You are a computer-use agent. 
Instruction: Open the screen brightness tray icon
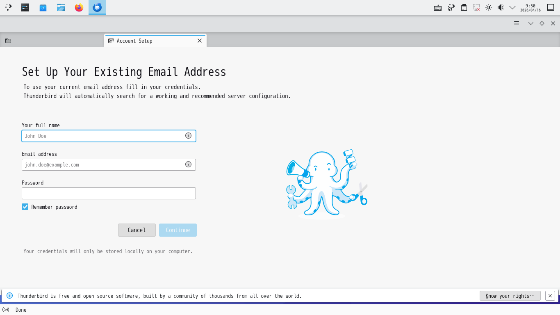coord(489,7)
